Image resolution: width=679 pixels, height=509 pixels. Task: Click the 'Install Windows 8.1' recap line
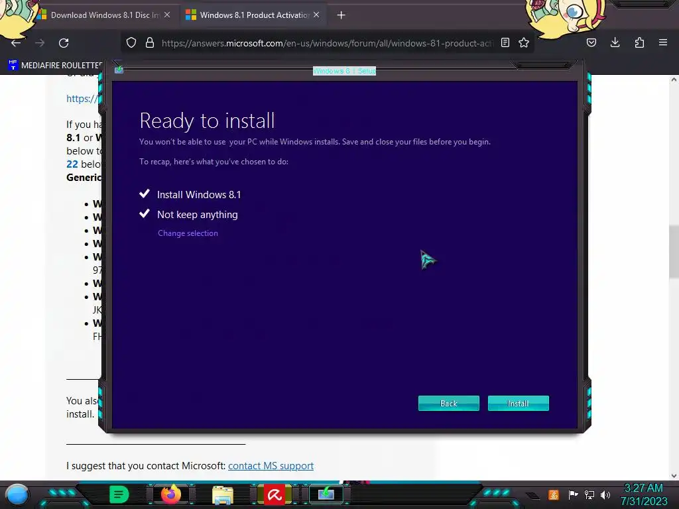(x=199, y=195)
